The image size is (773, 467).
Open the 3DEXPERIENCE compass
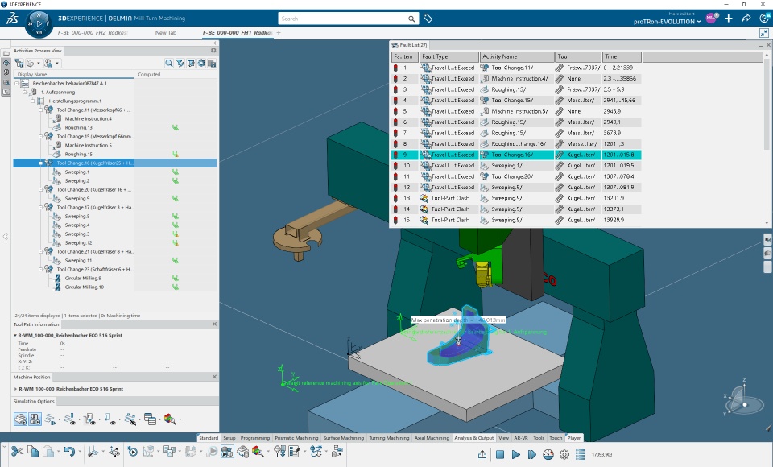point(39,23)
